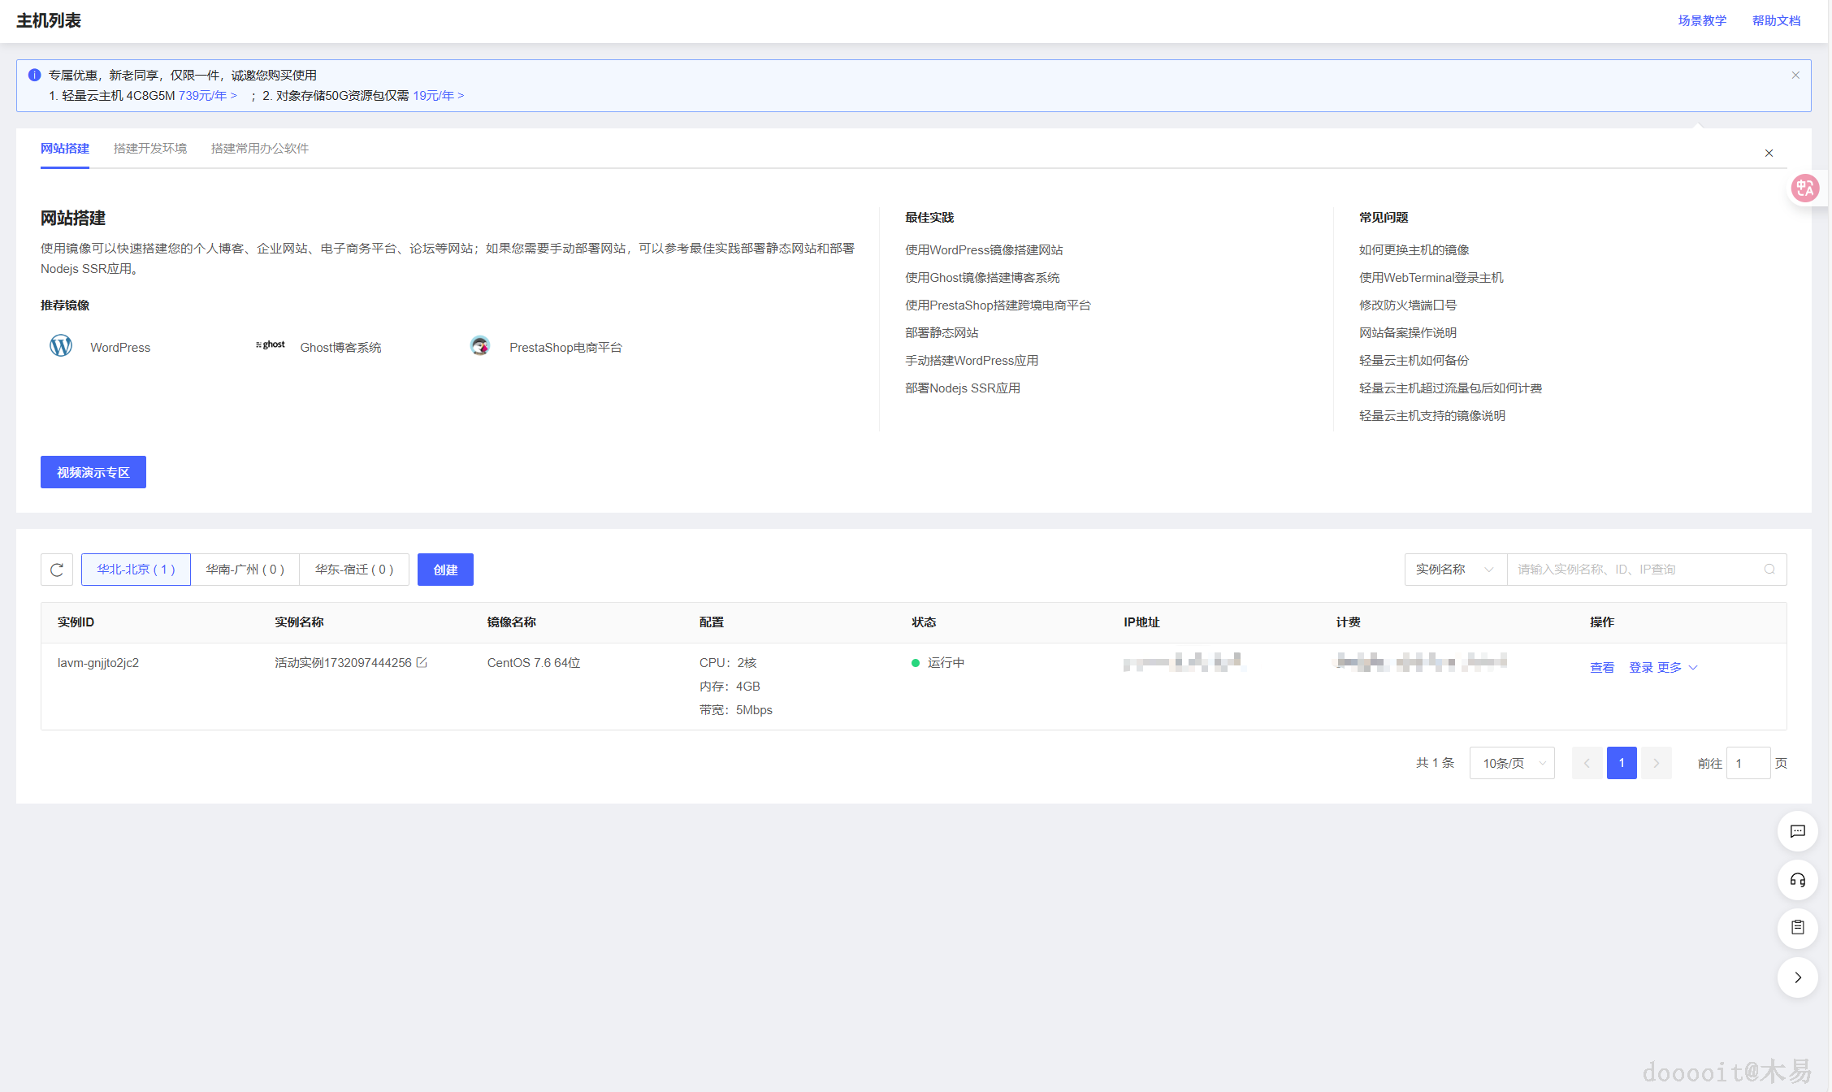This screenshot has height=1092, width=1832.
Task: Open the chat message floating icon
Action: tap(1797, 831)
